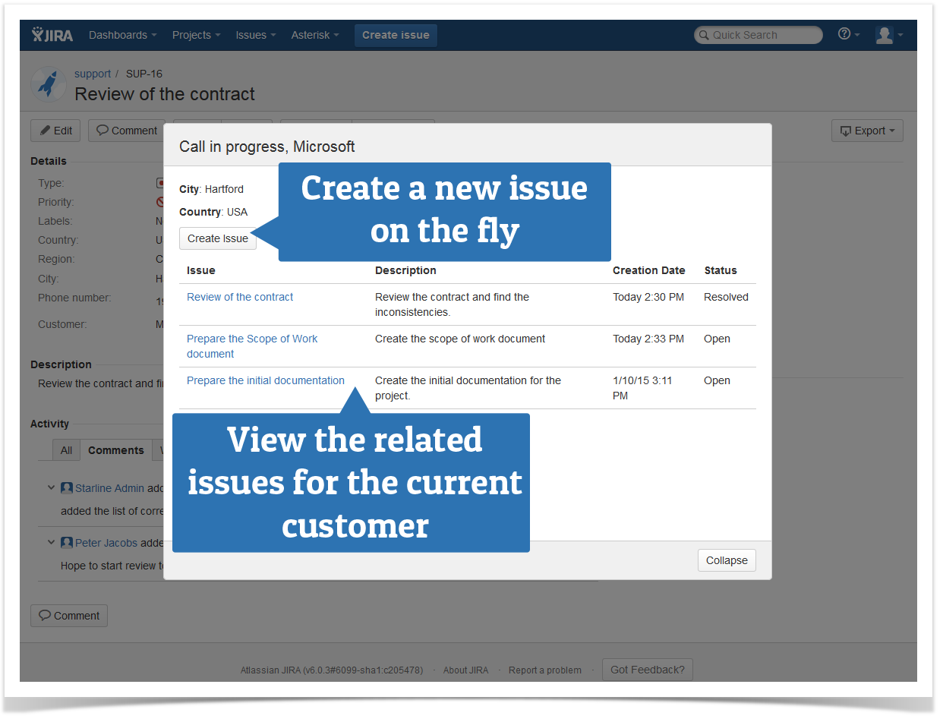Open the About JIRA footer link
The height and width of the screenshot is (719, 943).
[x=466, y=670]
